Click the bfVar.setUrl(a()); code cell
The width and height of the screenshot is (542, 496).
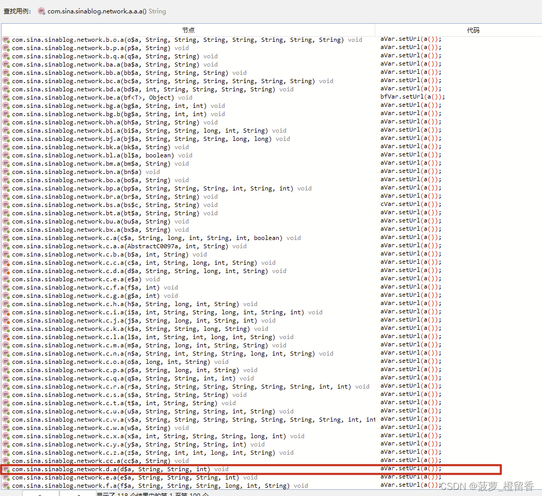(x=413, y=97)
